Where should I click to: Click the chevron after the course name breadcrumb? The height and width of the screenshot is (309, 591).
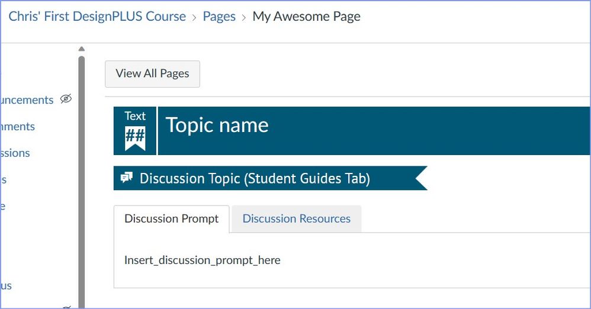(194, 17)
